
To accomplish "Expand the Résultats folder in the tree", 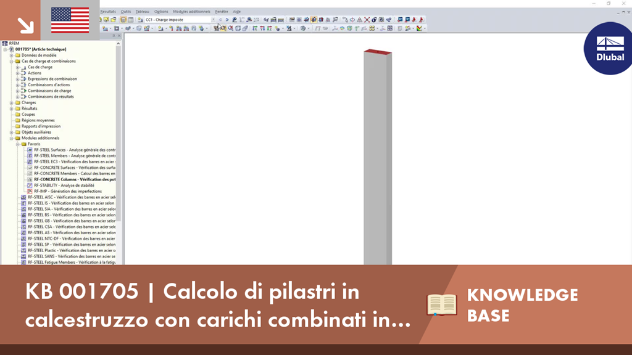I will tap(12, 108).
